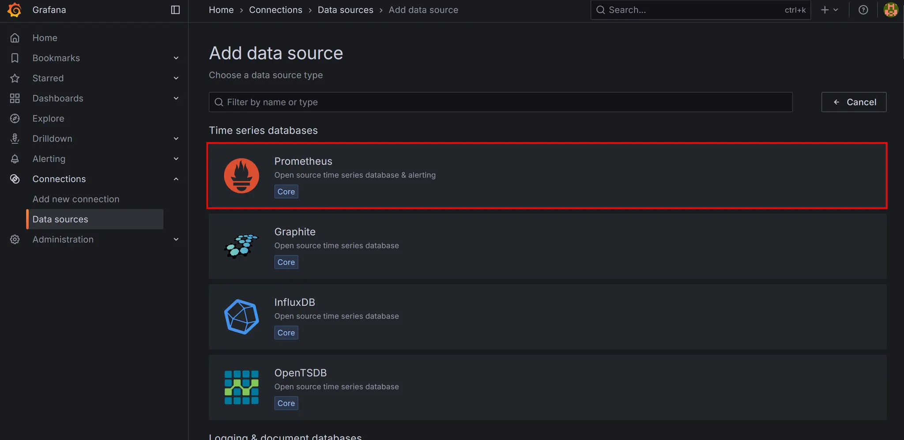This screenshot has height=440, width=904.
Task: Go to Data sources breadcrumb link
Action: tap(345, 10)
